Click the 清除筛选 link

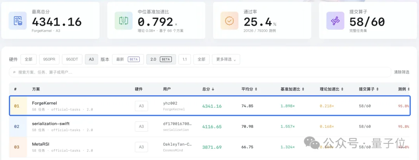pyautogui.click(x=402, y=72)
